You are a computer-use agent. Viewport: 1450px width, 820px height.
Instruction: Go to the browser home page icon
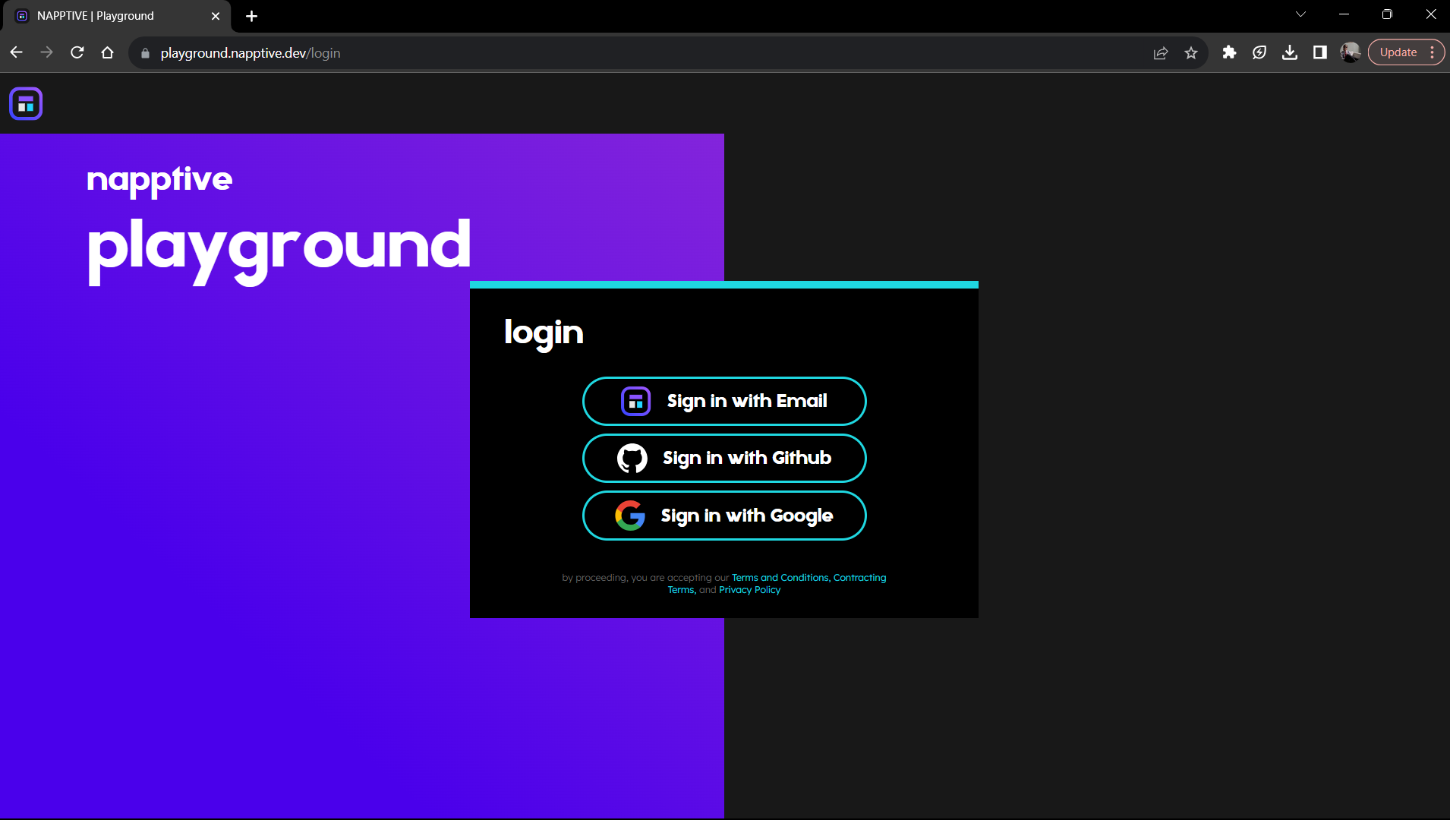coord(107,52)
